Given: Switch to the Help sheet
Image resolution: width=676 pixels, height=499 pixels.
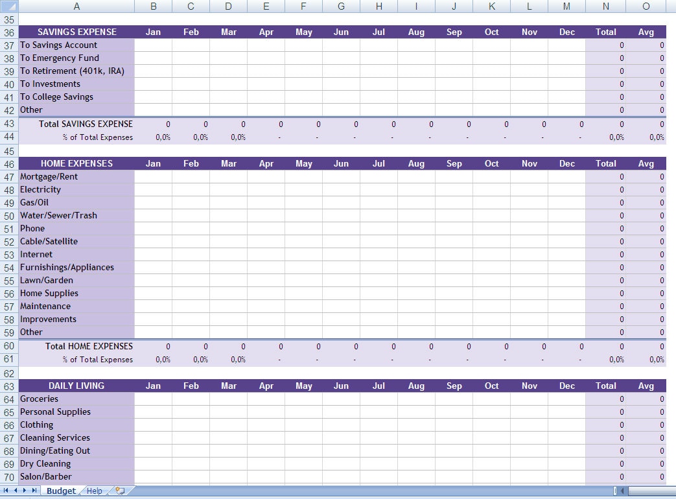Looking at the screenshot, I should tap(94, 491).
